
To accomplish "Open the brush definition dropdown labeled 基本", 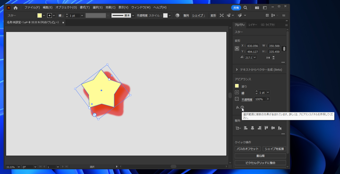I will 133,16.
